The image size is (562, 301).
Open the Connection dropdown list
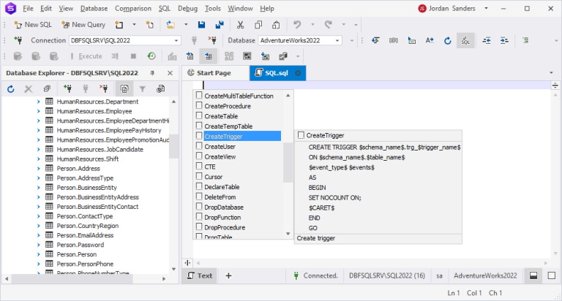[x=176, y=40]
